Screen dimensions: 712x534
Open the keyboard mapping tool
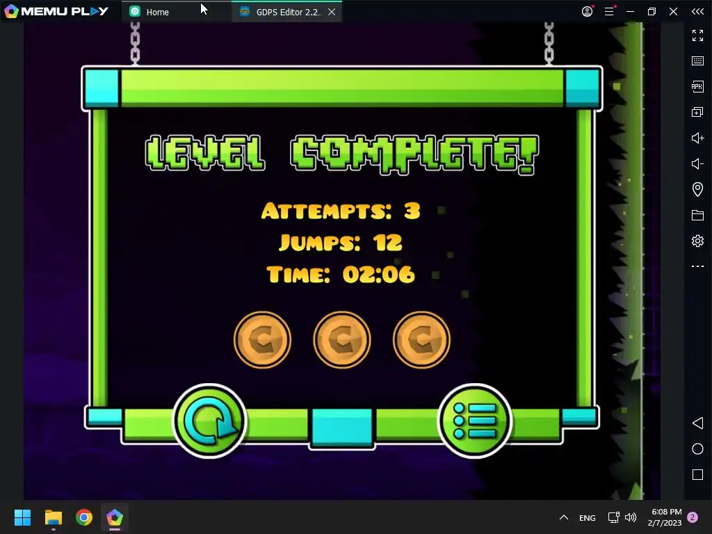tap(697, 61)
